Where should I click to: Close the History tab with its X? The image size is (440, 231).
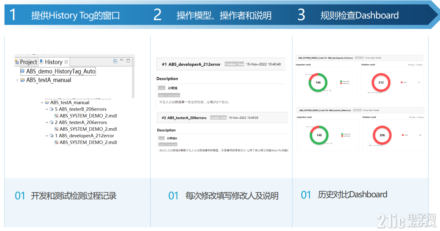pos(66,62)
